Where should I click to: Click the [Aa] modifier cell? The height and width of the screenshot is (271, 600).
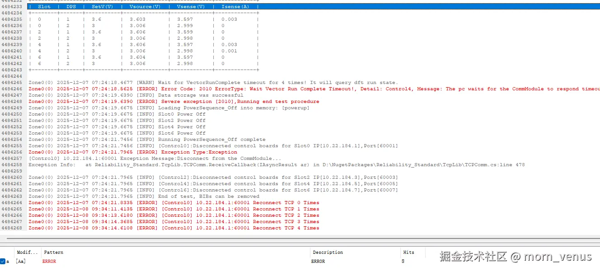pos(20,261)
